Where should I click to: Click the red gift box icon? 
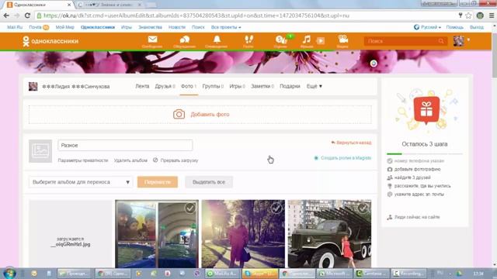[x=426, y=110]
